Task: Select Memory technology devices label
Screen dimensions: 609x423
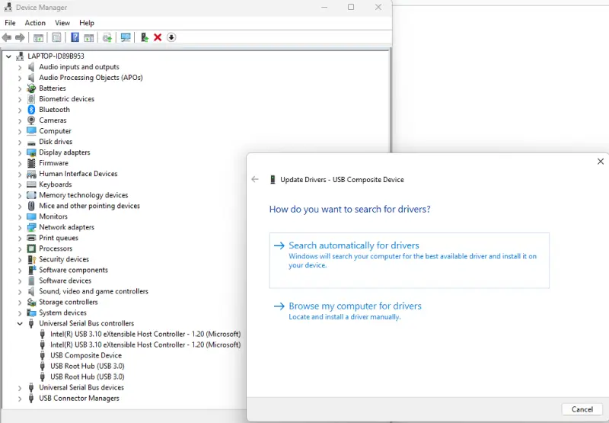Action: 83,195
